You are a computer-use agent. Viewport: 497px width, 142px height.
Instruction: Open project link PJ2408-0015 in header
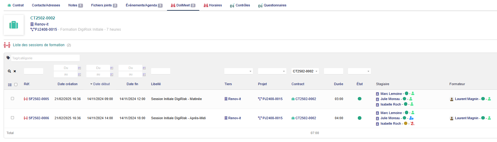tap(46, 29)
